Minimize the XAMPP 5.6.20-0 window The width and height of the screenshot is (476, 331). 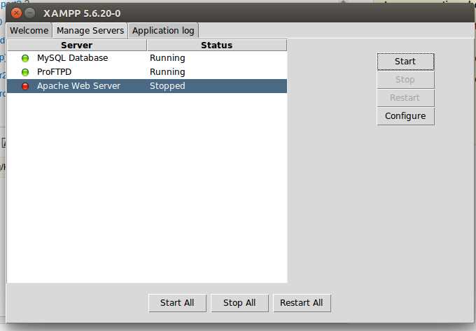[x=29, y=13]
